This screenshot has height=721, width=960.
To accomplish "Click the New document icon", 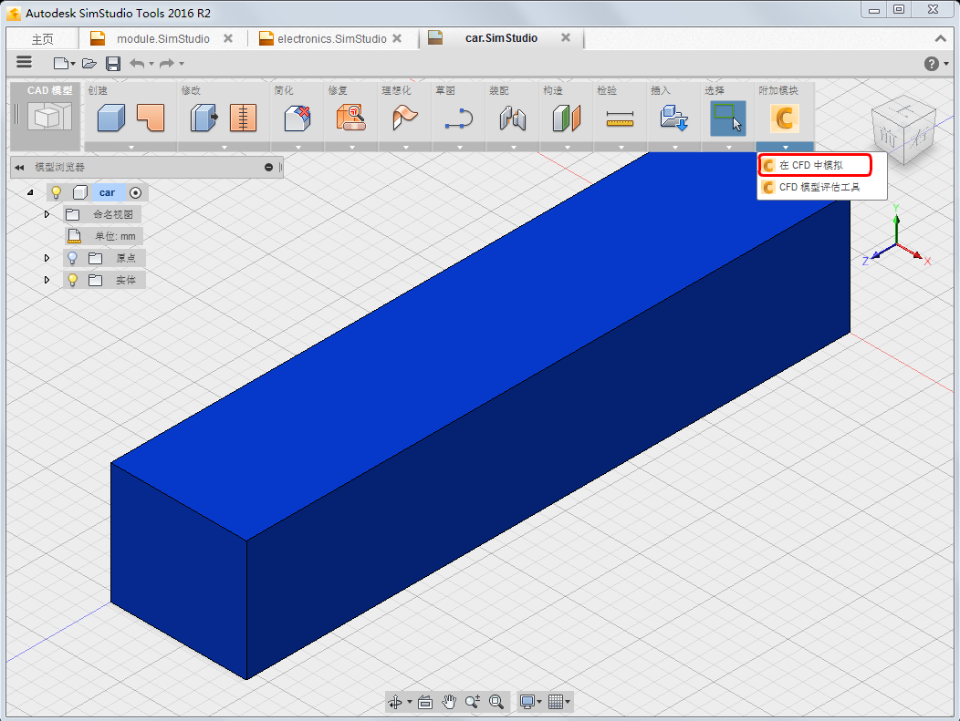I will pyautogui.click(x=60, y=63).
